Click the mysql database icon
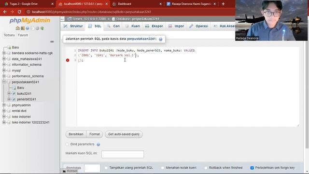This screenshot has width=309, height=174. (9, 71)
